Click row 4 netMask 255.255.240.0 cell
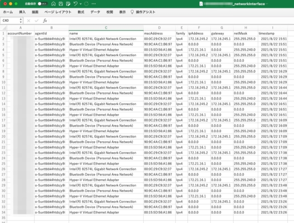This screenshot has width=294, height=223. [x=246, y=50]
